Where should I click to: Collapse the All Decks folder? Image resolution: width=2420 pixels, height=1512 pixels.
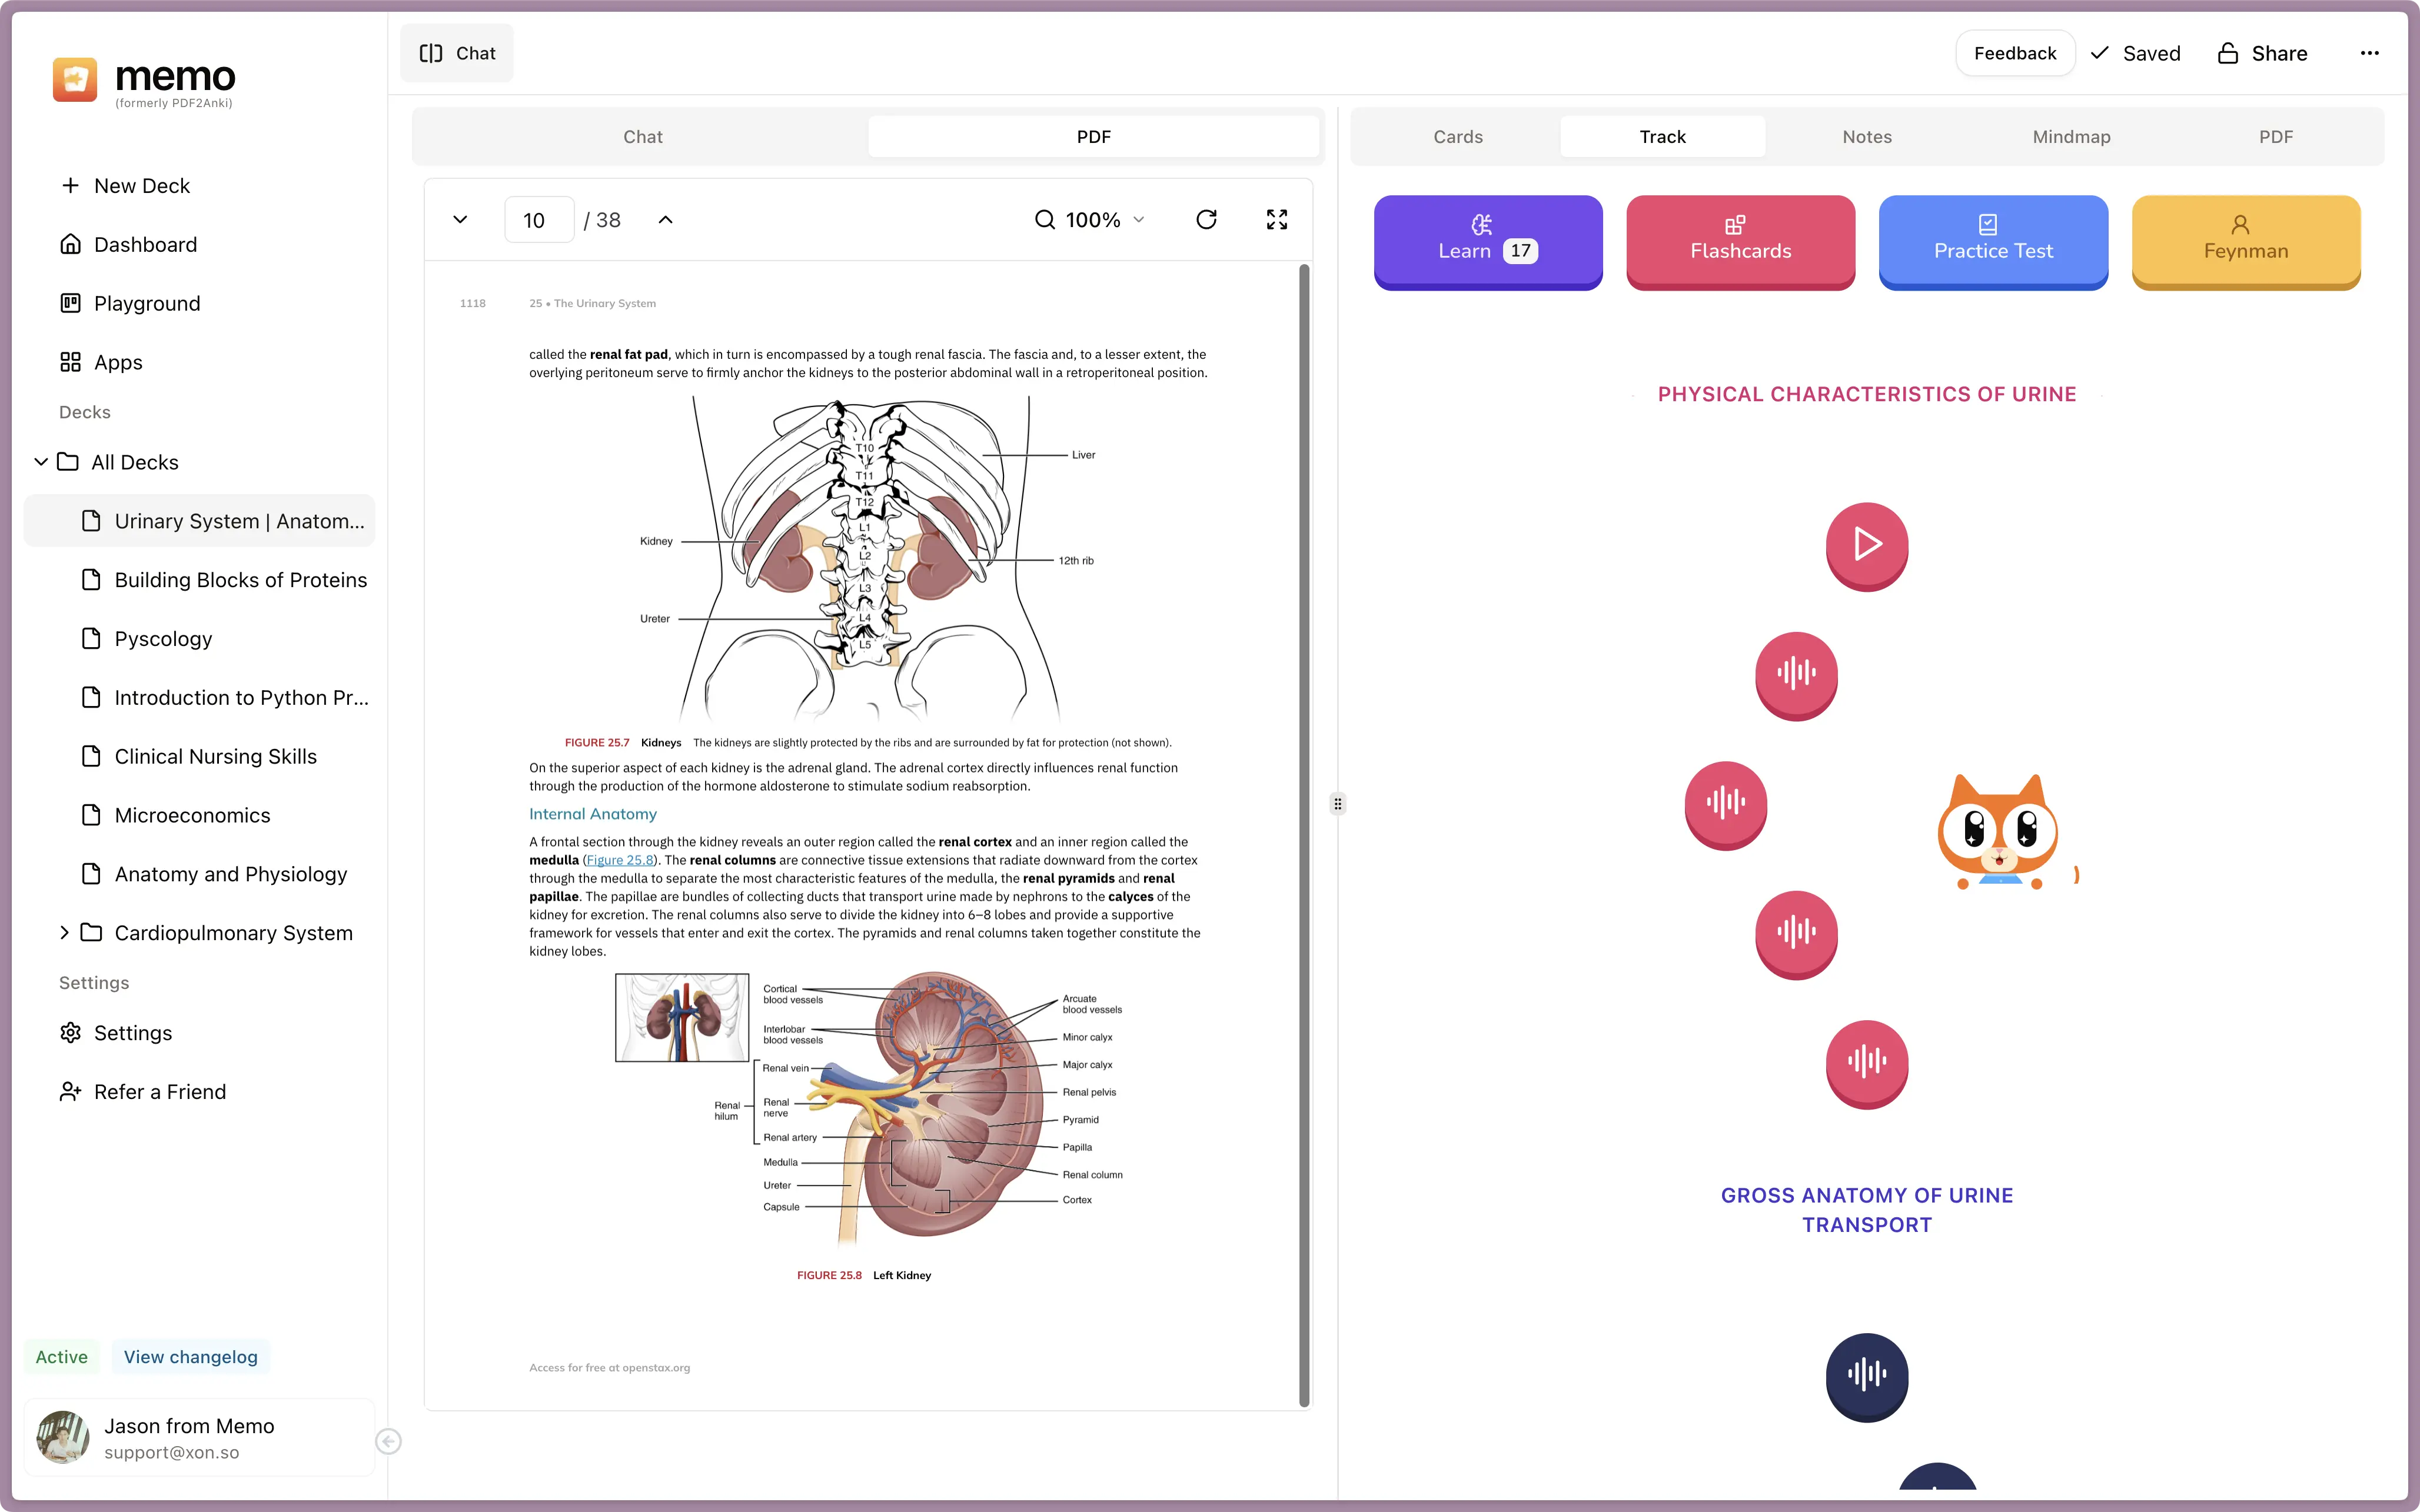(41, 462)
